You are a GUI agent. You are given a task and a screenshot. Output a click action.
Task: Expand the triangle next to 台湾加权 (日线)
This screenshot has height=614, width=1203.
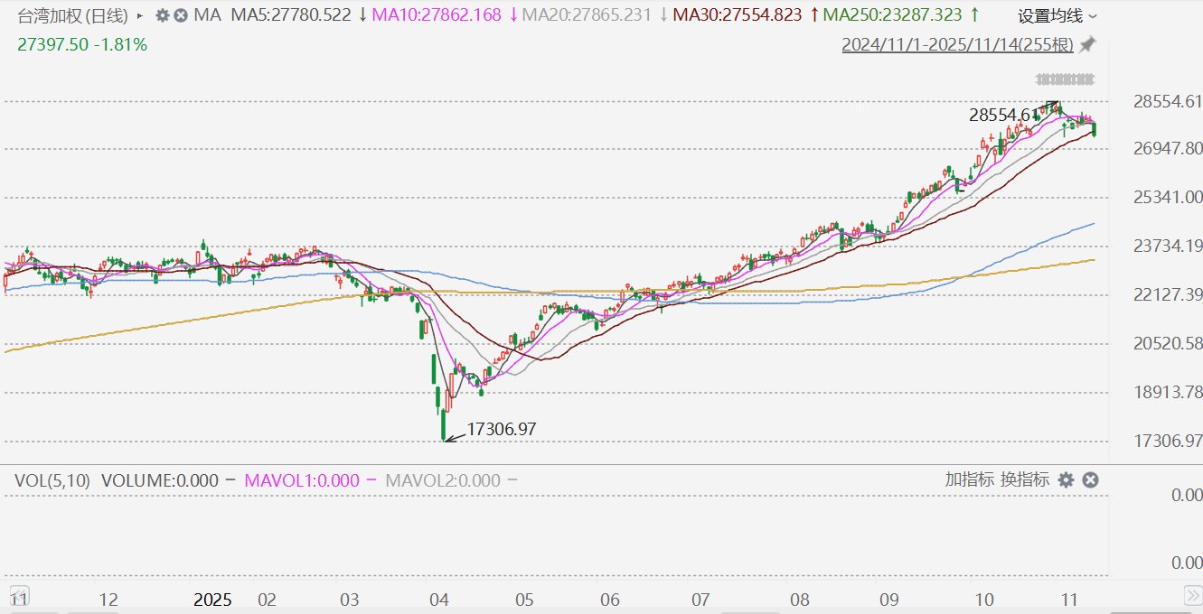(x=139, y=15)
